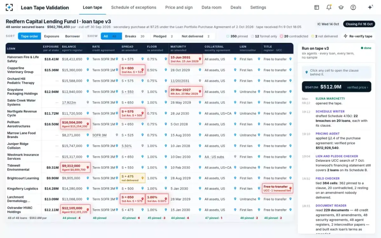The height and width of the screenshot is (238, 381).
Task: Click the graduation cap learning icon
Action: 341,7
